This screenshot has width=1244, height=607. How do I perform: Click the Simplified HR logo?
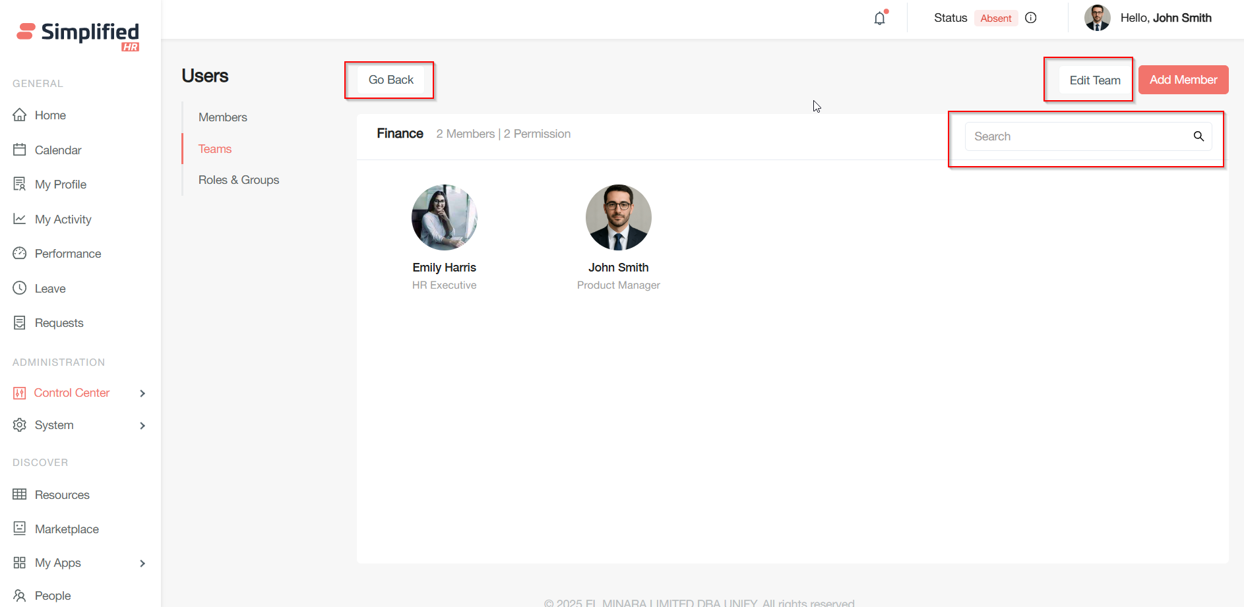[x=78, y=35]
